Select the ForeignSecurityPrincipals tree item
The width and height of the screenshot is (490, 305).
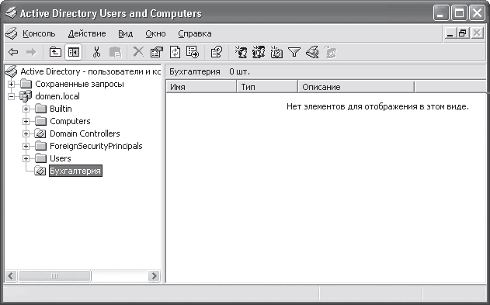point(96,146)
